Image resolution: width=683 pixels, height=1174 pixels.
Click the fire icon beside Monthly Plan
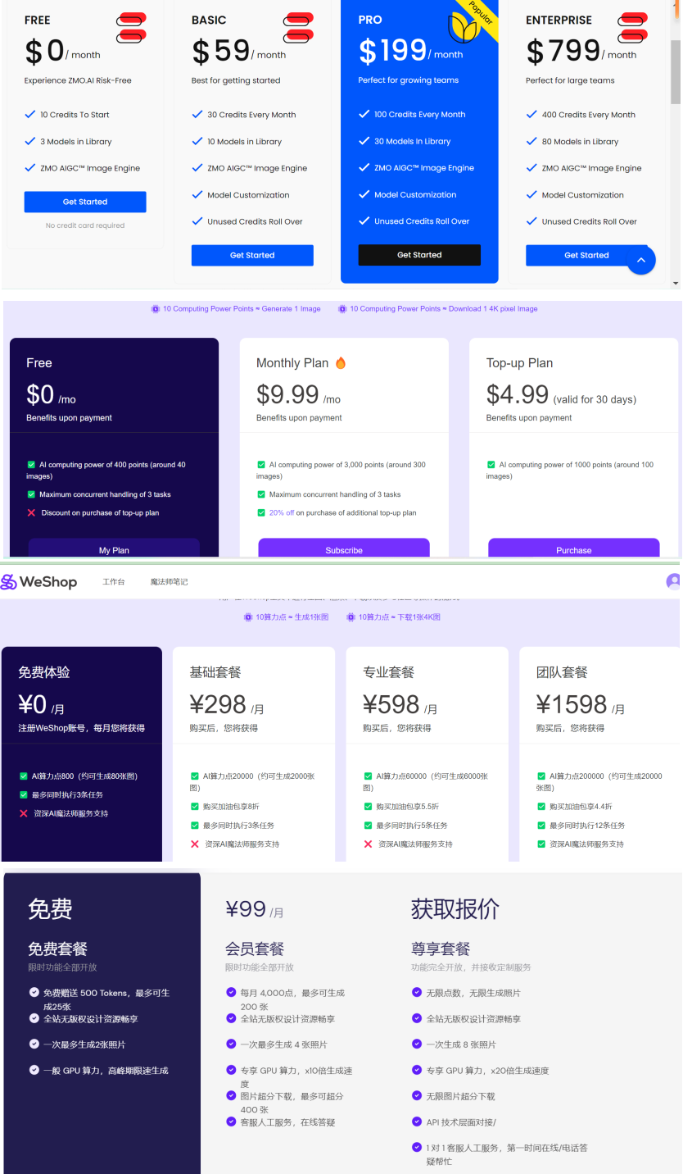pos(341,362)
